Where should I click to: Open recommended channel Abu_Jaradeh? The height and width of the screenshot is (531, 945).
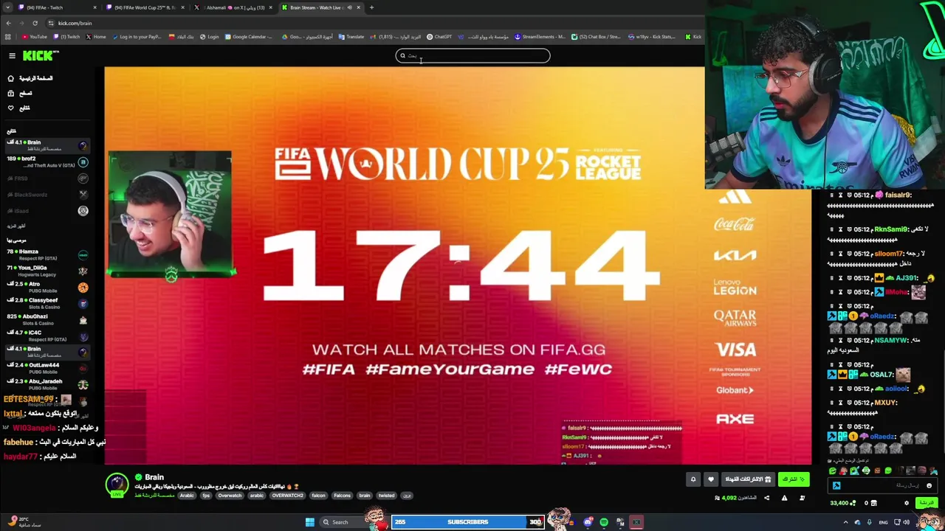coord(47,384)
